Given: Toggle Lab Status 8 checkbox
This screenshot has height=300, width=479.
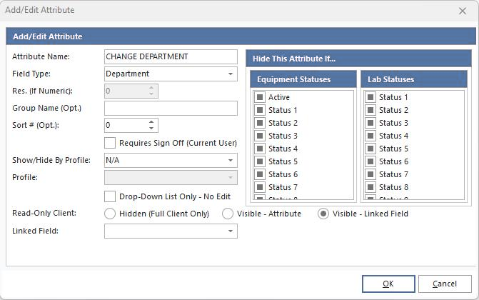Looking at the screenshot, I should pos(370,187).
